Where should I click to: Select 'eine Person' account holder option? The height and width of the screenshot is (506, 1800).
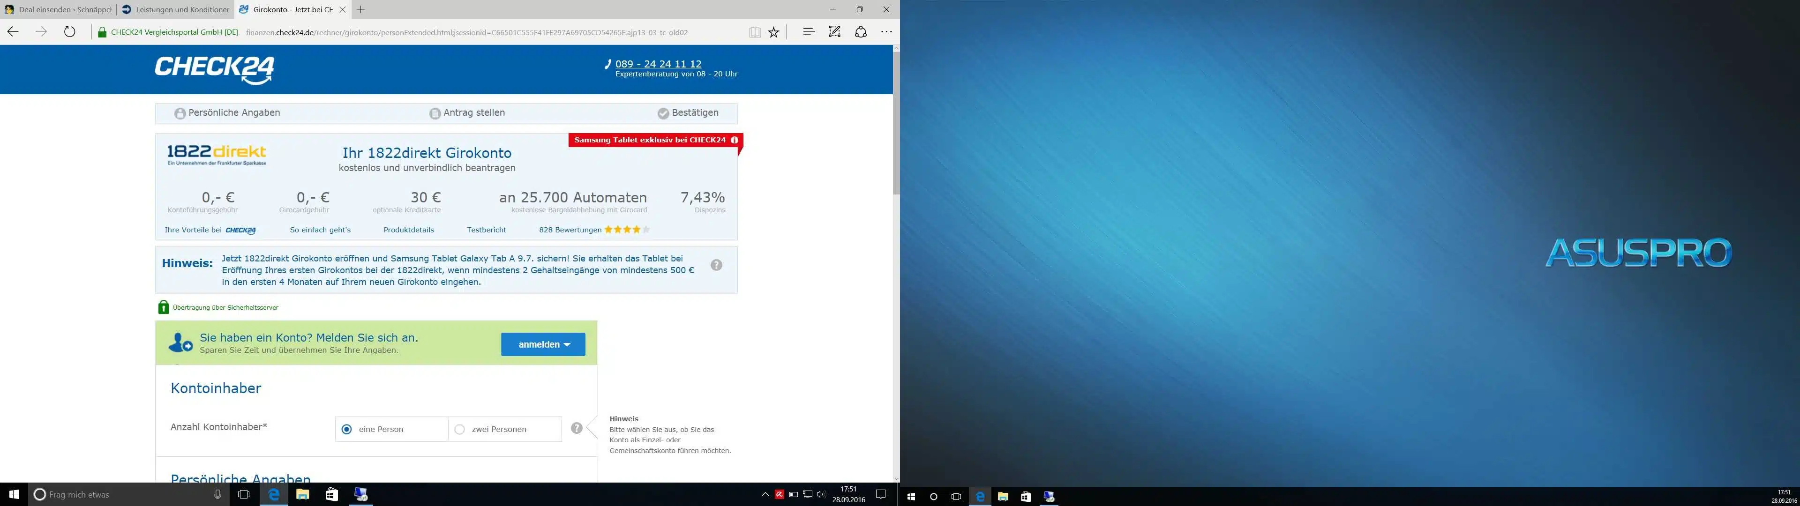pos(391,429)
